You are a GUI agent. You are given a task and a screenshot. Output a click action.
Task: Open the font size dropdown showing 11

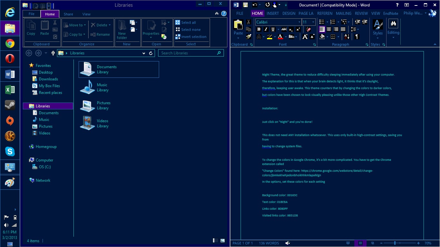[x=313, y=22]
